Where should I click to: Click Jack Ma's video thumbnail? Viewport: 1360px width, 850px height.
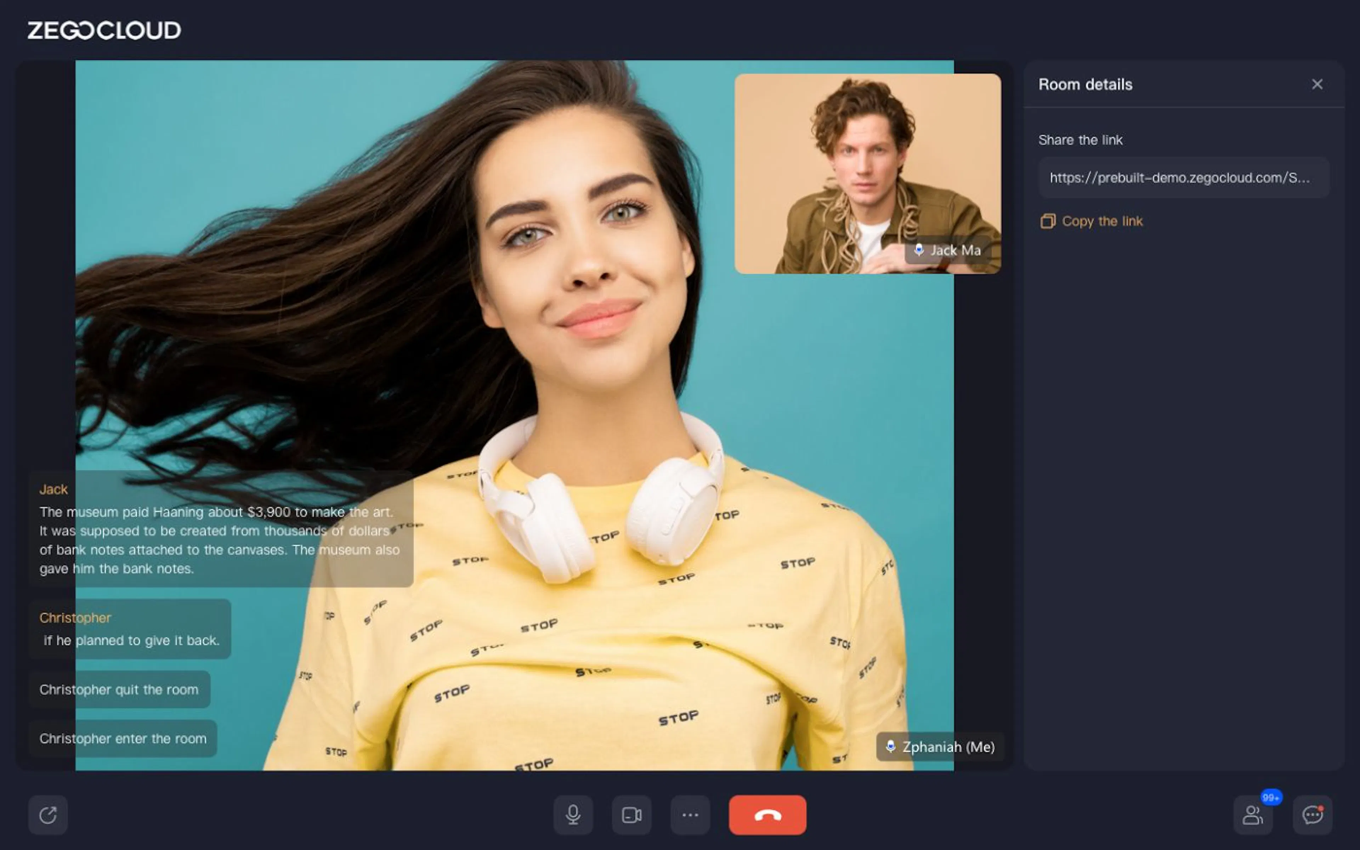(x=867, y=174)
